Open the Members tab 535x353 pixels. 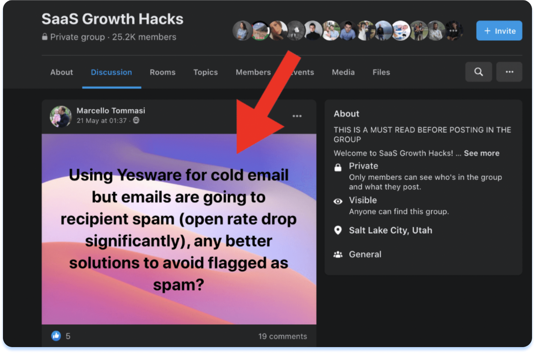tap(253, 72)
